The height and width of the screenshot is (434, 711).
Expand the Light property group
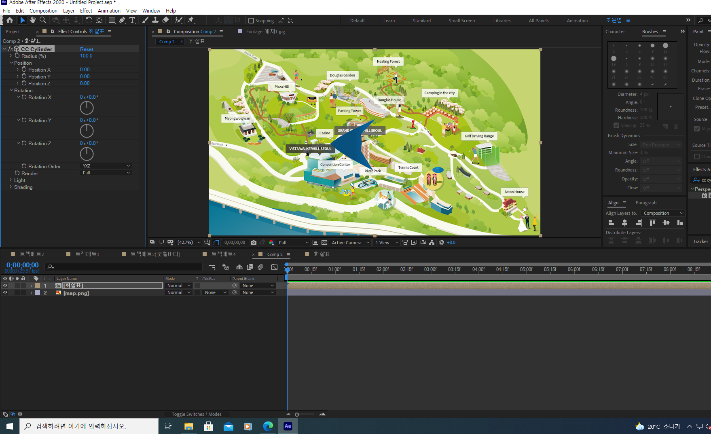(x=11, y=180)
